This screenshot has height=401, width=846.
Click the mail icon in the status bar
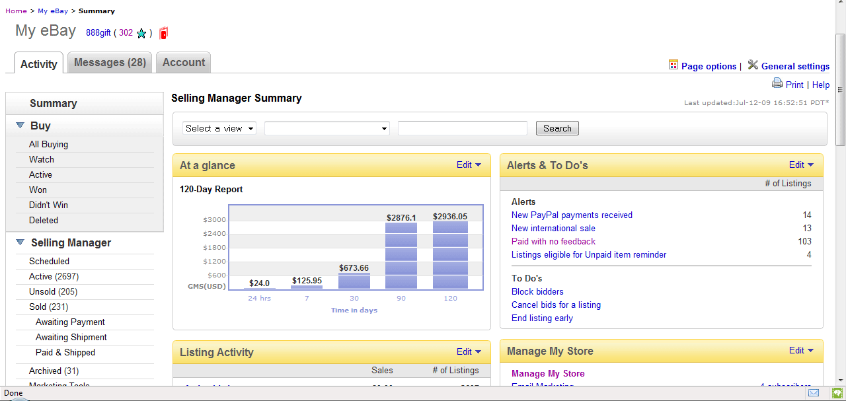[814, 393]
